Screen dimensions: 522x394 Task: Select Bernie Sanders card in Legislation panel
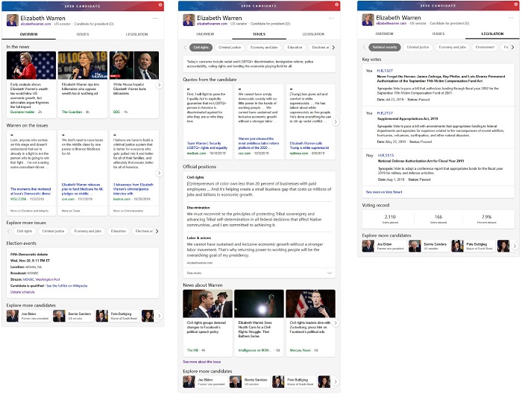point(428,246)
